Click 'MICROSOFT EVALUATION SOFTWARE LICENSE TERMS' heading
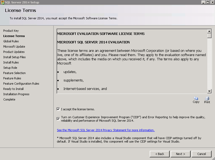215x160 pixels. coord(101,34)
